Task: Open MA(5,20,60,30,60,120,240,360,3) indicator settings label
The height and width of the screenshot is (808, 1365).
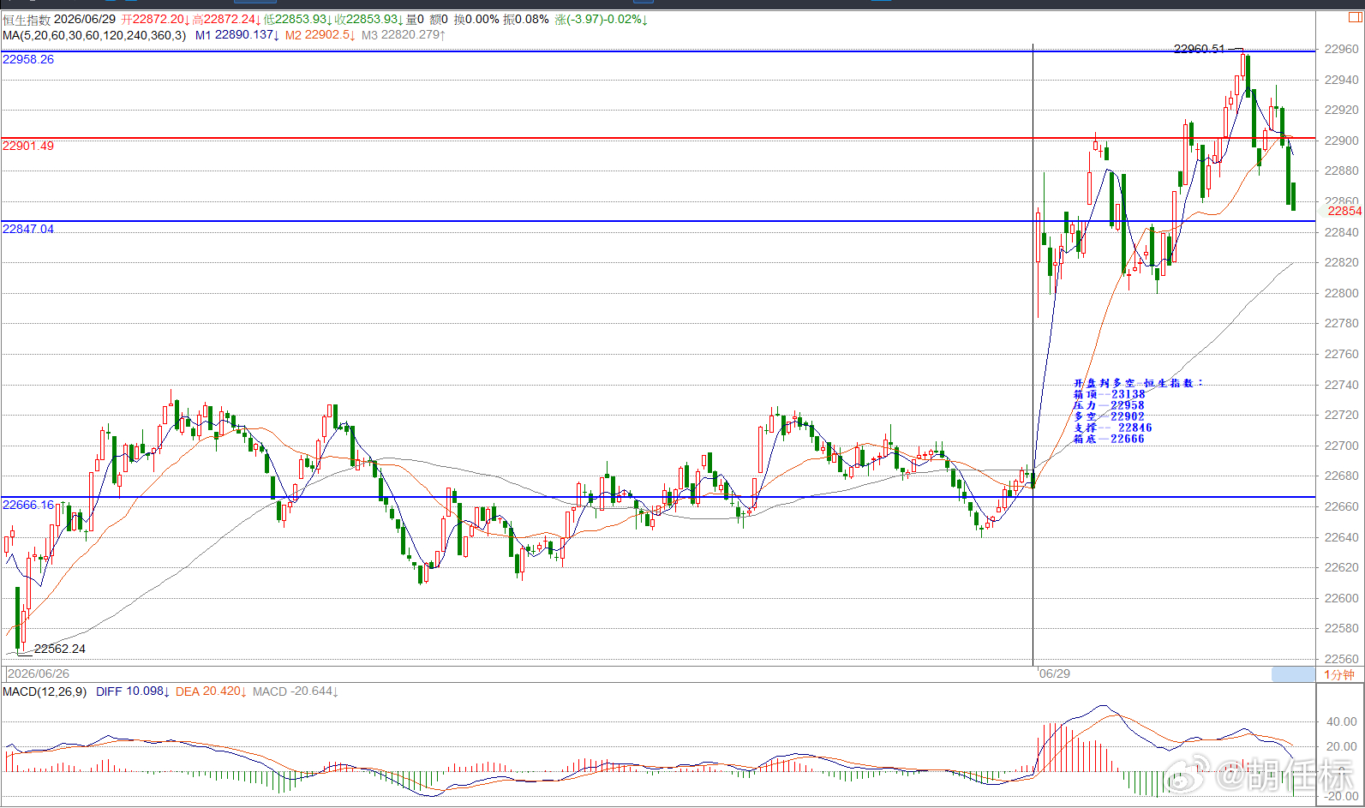Action: [94, 35]
